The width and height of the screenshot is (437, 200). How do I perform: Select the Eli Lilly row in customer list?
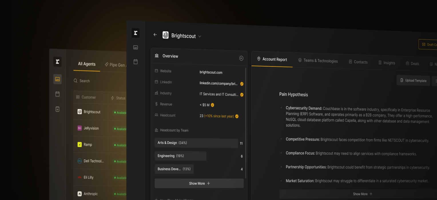100,177
